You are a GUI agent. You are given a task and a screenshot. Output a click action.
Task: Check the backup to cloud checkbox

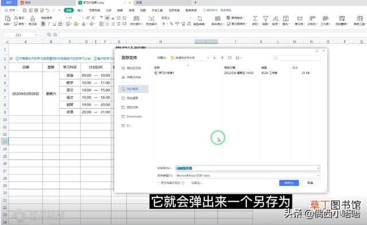159,183
